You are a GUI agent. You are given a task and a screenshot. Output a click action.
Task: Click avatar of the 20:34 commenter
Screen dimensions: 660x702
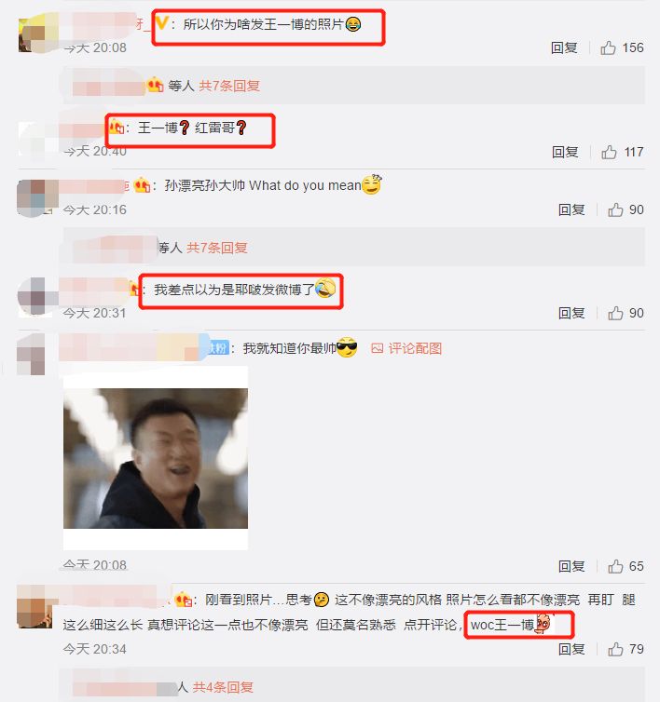pos(34,606)
